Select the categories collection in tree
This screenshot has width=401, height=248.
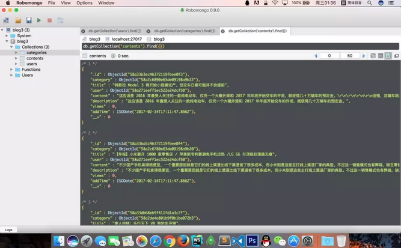click(x=37, y=53)
